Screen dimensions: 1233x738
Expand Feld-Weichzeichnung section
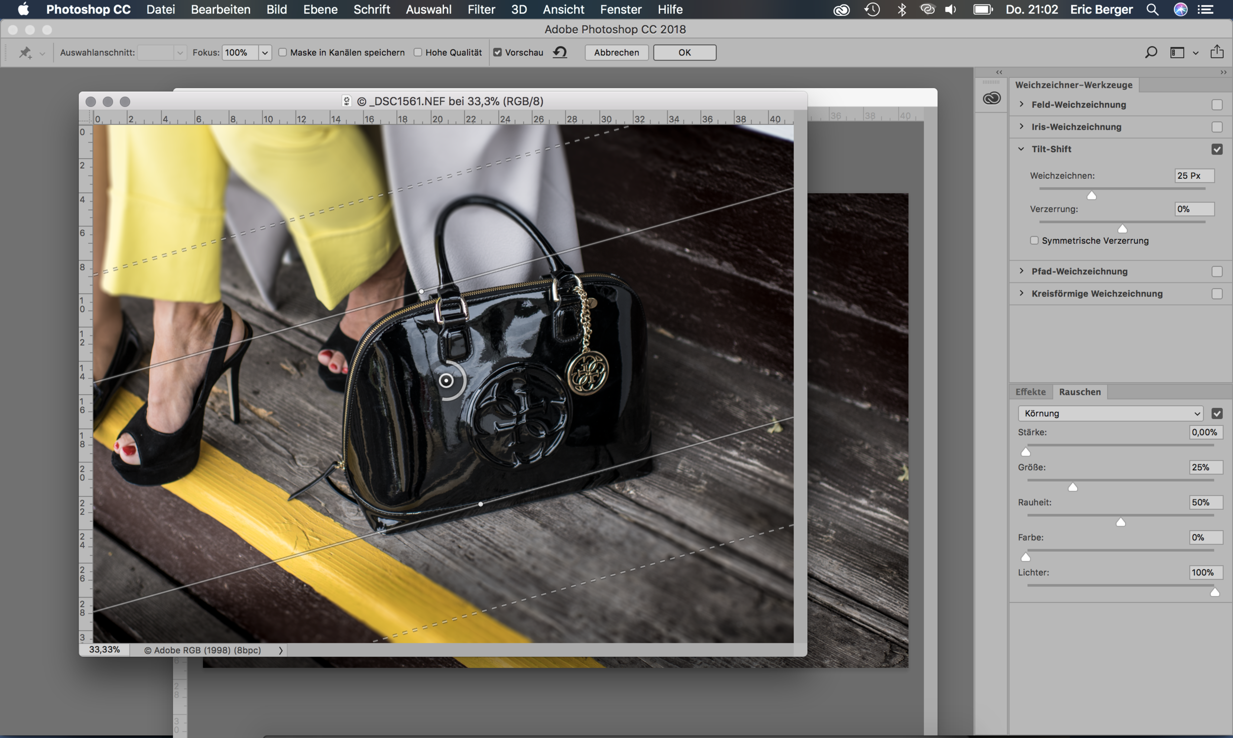click(x=1021, y=104)
